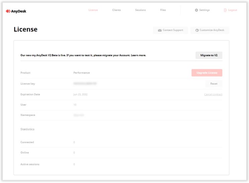Screen dimensions: 249x183
Task: Select the blurred license key value
Action: coord(85,84)
